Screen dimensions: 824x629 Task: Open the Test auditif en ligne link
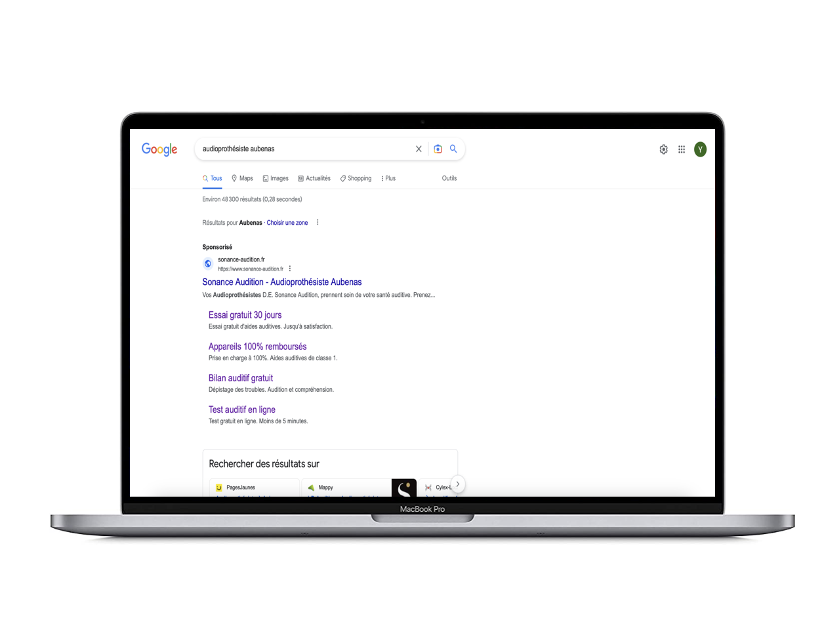(x=242, y=410)
